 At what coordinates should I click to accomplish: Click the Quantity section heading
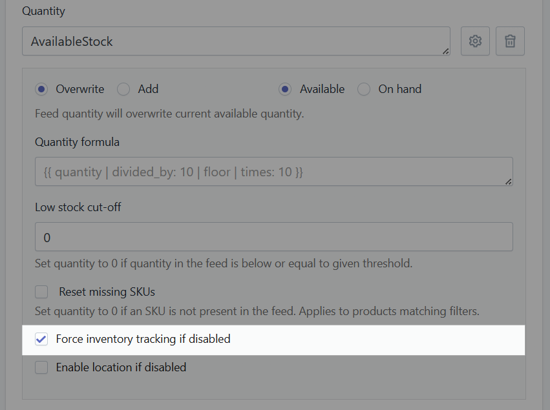point(43,11)
